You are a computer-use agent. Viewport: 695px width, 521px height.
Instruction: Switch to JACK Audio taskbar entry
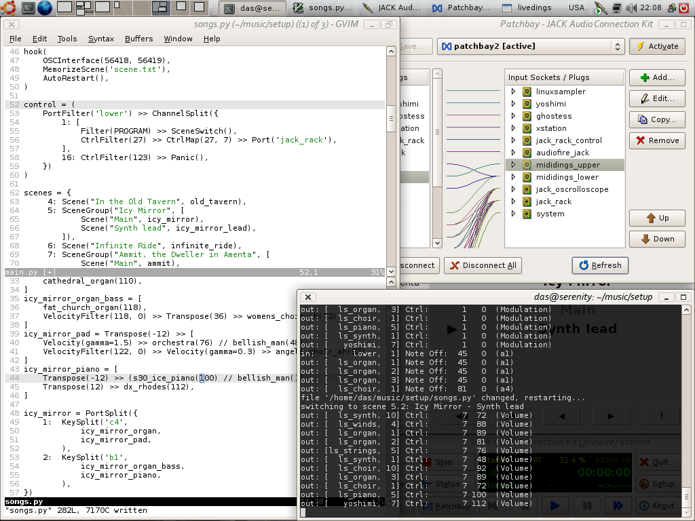pos(392,7)
